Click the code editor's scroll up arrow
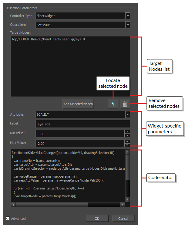Viewport: 188px width, 228px height. click(127, 151)
